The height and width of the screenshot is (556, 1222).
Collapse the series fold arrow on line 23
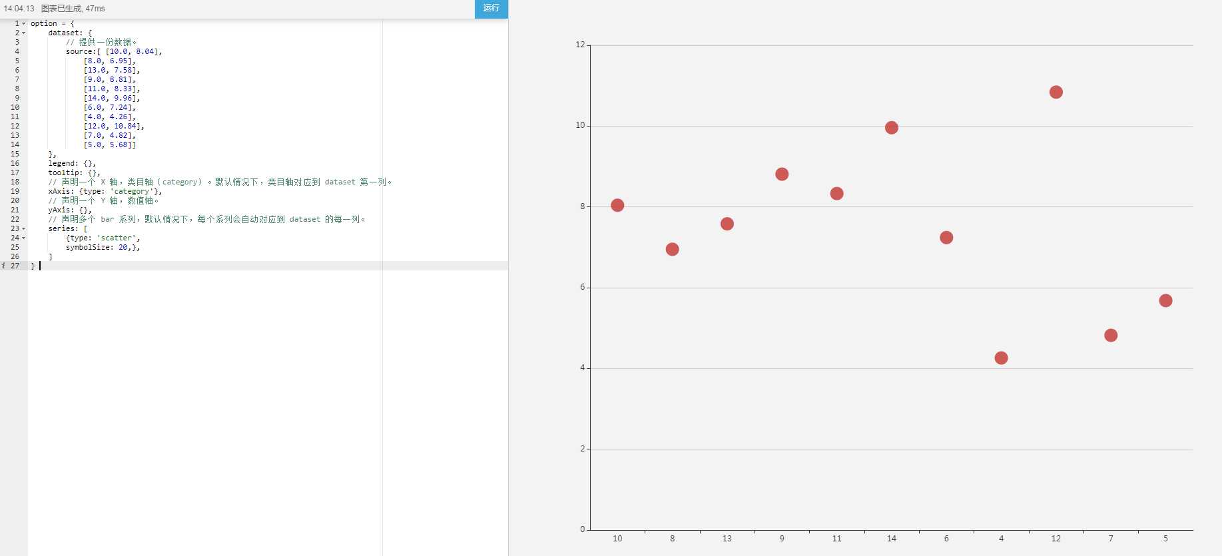[24, 228]
